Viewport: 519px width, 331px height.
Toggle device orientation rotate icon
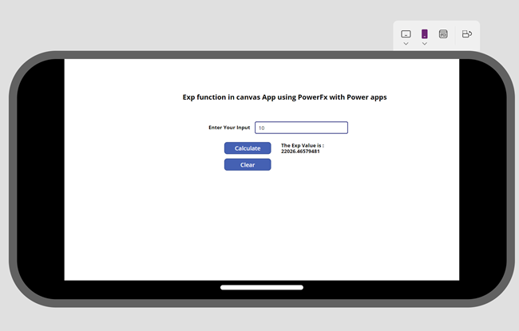coord(467,33)
